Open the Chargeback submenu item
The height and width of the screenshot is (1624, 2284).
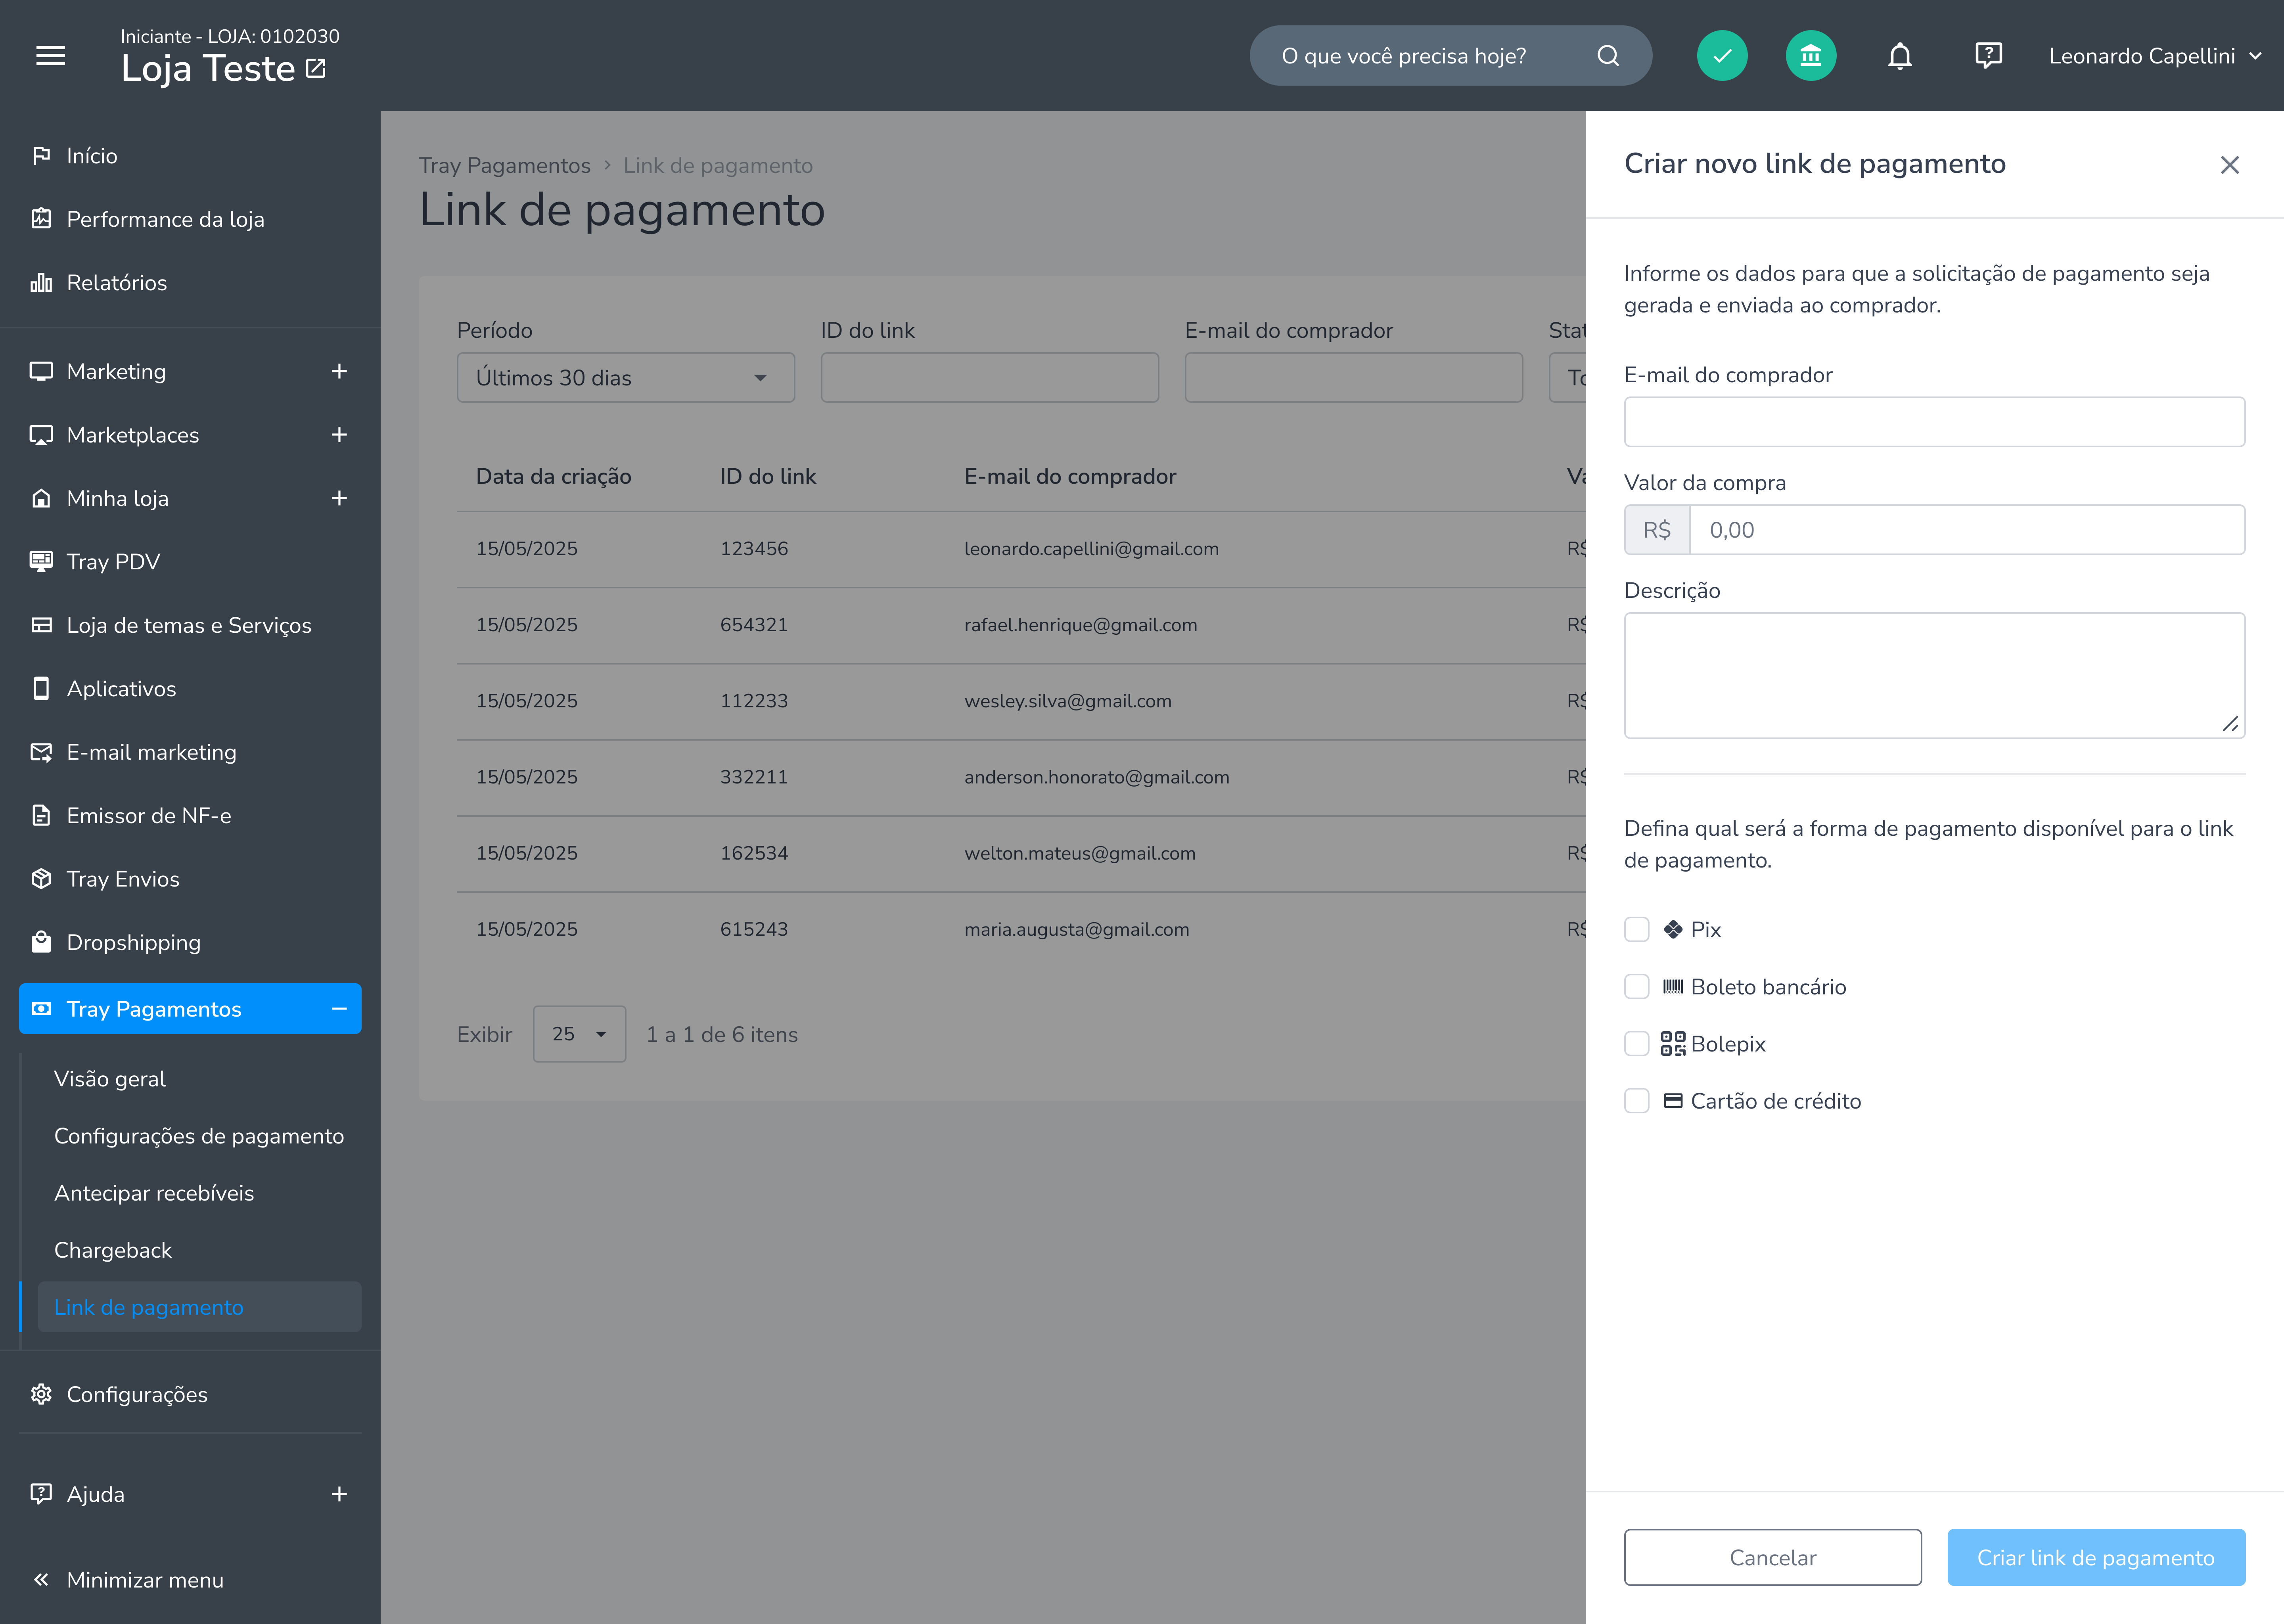[113, 1250]
